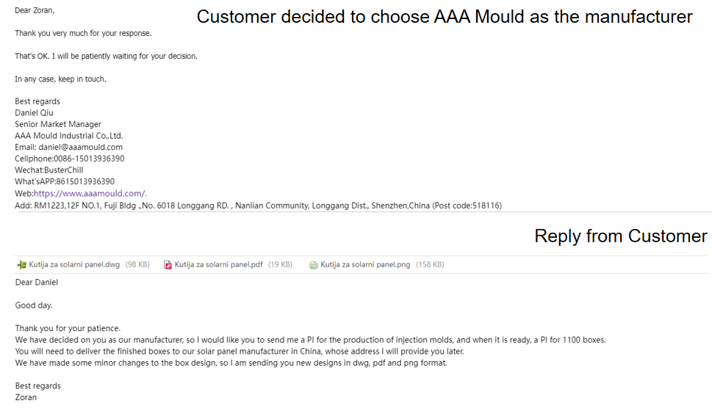
Task: Click the Cellphone number line
Action: pyautogui.click(x=70, y=159)
